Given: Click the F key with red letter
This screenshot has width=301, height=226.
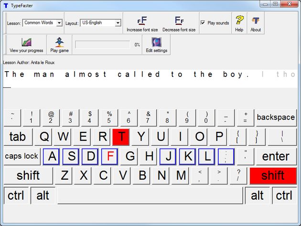Looking at the screenshot, I should coord(109,156).
